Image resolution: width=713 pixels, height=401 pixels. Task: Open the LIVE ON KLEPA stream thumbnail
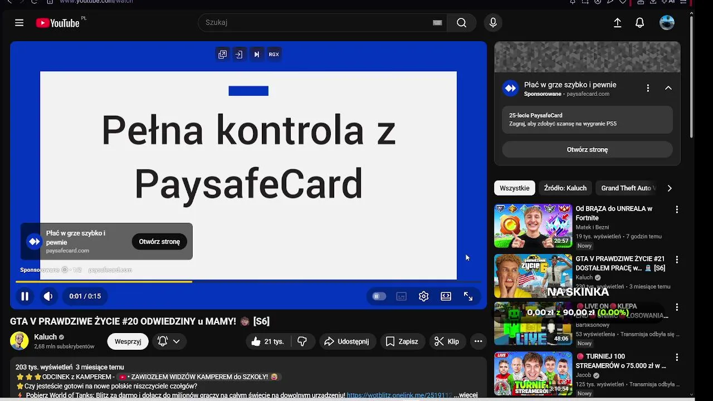coord(533,324)
